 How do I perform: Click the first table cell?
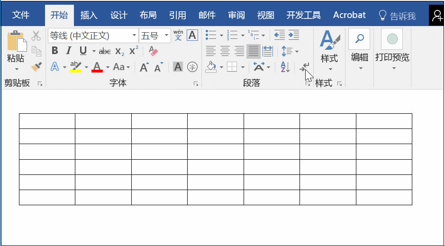point(47,121)
